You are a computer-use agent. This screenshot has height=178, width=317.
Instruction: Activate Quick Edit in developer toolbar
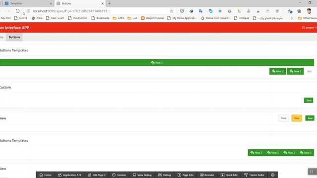point(229,175)
